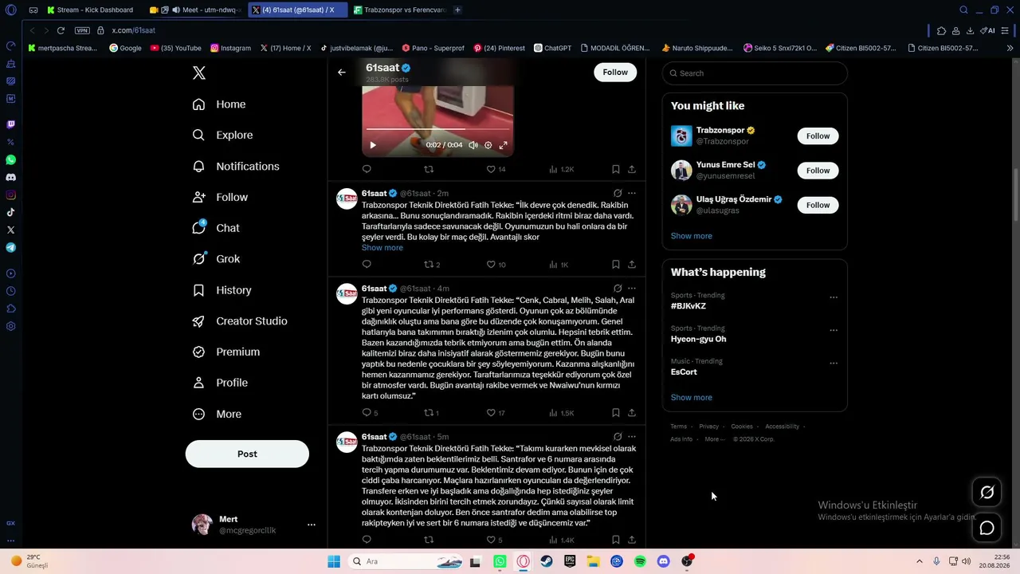The image size is (1020, 574).
Task: Open Grok actions on the 2m-old post
Action: [x=618, y=193]
